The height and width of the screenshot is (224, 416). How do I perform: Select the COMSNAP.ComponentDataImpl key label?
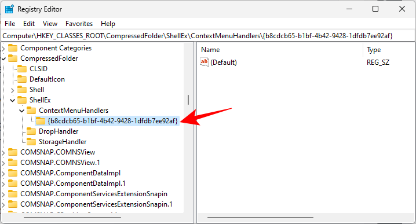pos(70,173)
